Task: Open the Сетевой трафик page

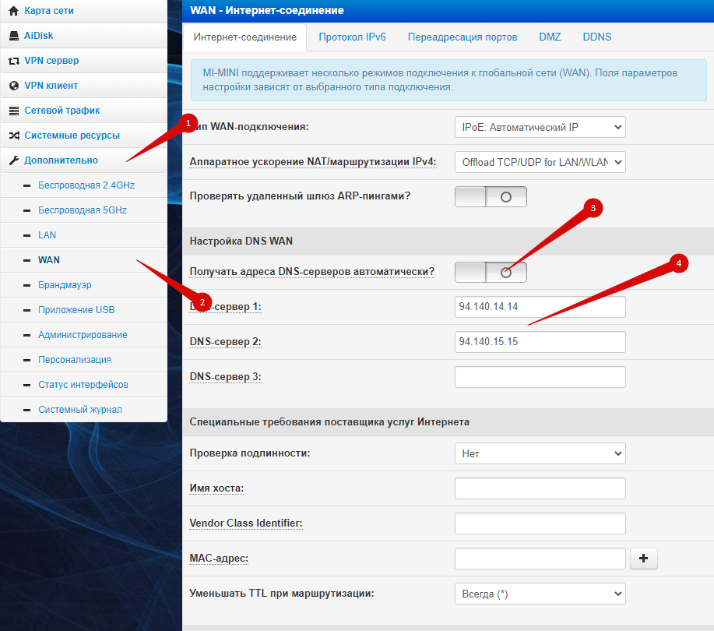Action: [x=84, y=111]
